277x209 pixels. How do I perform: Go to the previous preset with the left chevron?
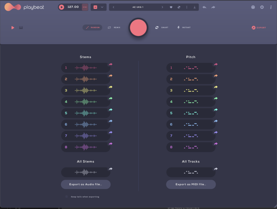pyautogui.click(x=114, y=7)
